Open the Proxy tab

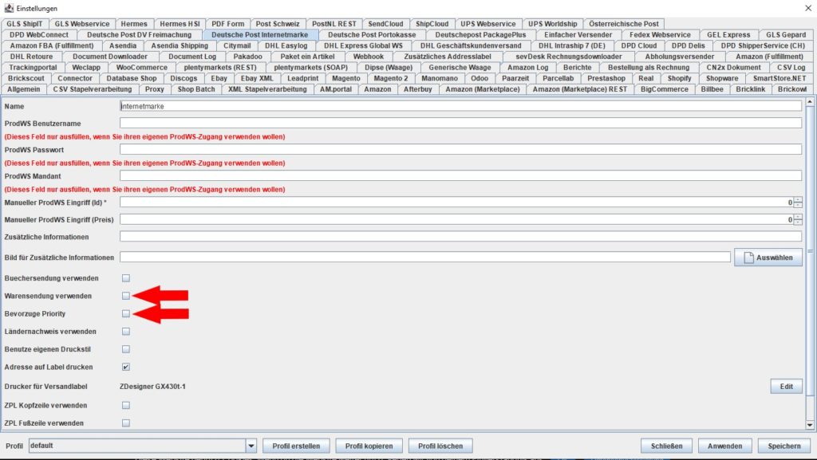coord(155,89)
